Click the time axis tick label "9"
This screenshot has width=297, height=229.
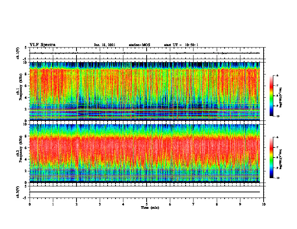[x=240, y=204]
